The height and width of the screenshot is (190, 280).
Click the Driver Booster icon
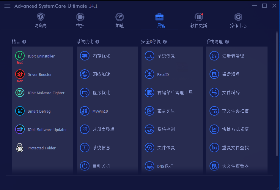click(x=20, y=74)
